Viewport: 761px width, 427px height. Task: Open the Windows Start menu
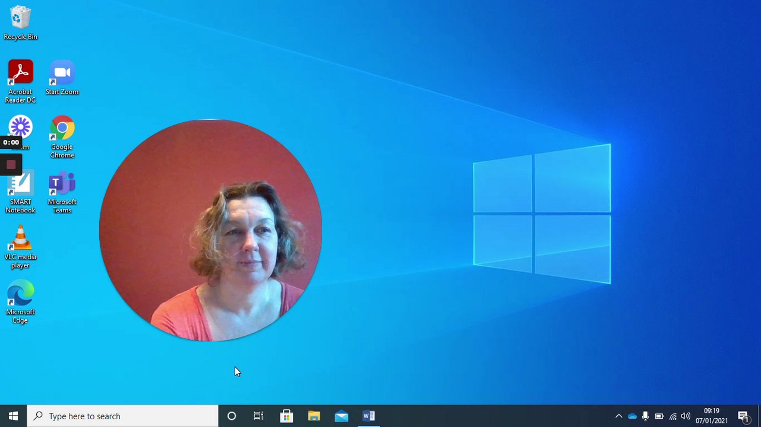[13, 416]
